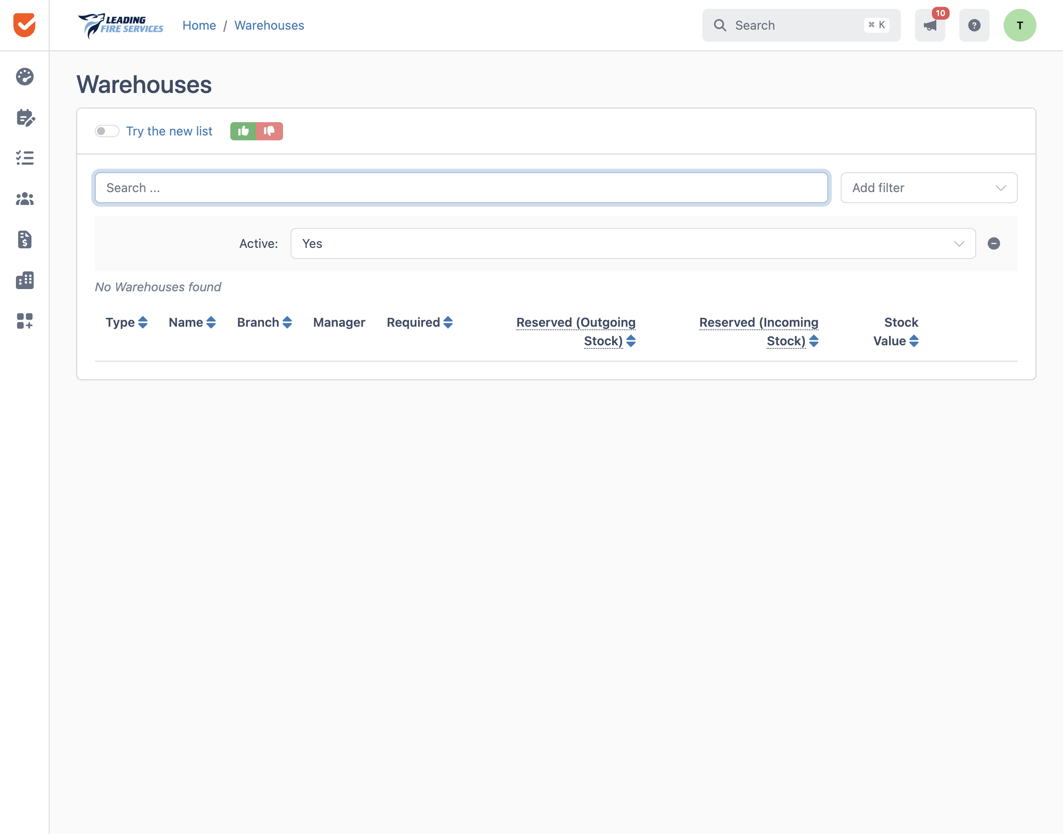Viewport: 1063px width, 834px height.
Task: Open the help question mark icon
Action: click(x=974, y=25)
